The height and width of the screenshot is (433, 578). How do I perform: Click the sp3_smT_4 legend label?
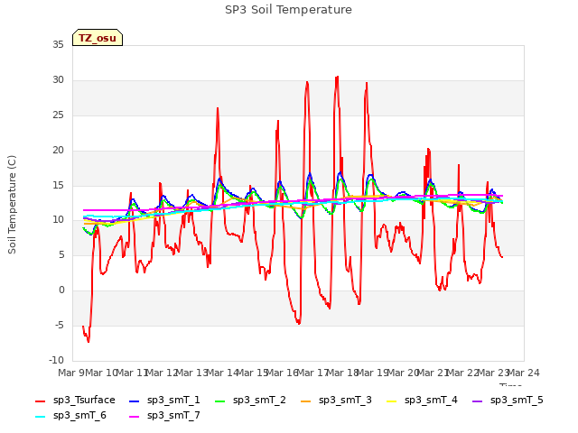click(x=431, y=401)
